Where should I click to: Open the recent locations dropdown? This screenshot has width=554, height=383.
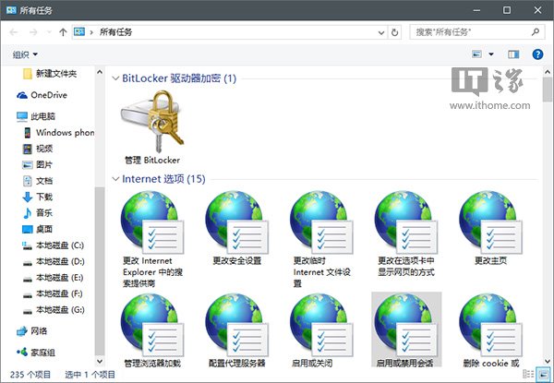click(x=49, y=32)
